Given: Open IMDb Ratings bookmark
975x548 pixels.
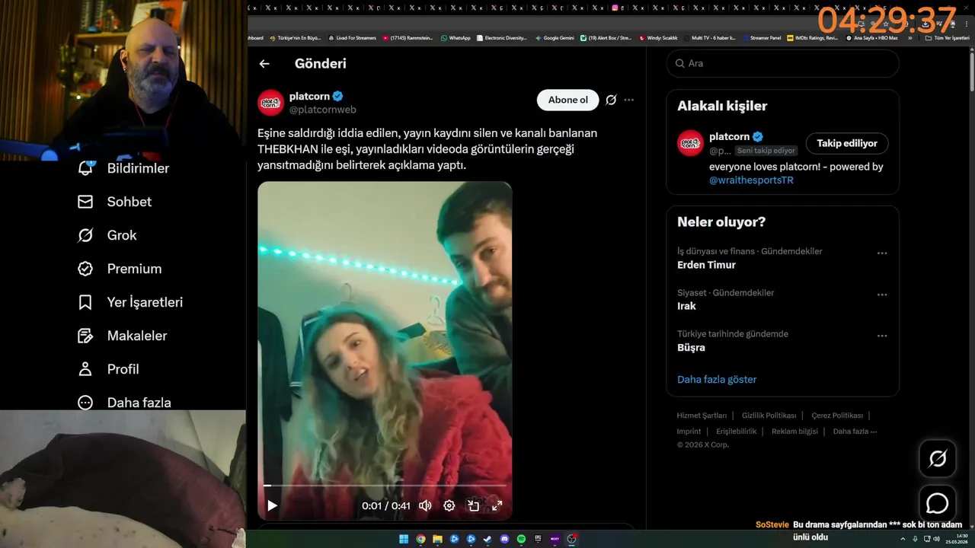Looking at the screenshot, I should tap(813, 38).
